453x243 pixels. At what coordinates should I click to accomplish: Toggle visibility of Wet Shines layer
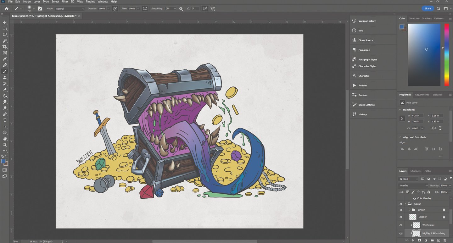[x=401, y=225]
